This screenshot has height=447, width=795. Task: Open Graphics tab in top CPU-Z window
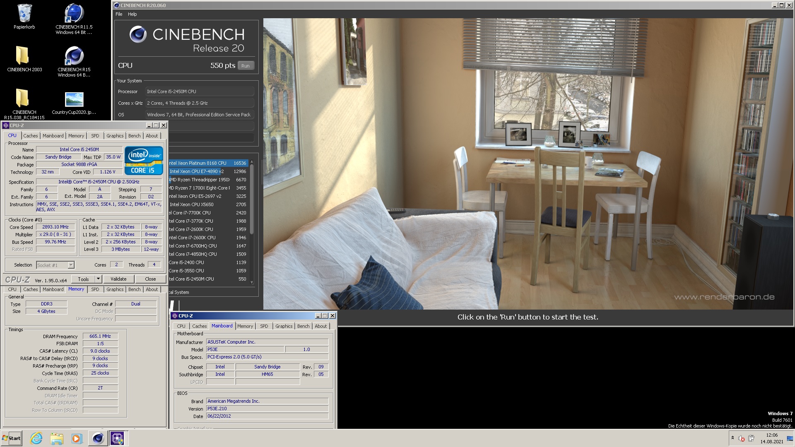[115, 136]
